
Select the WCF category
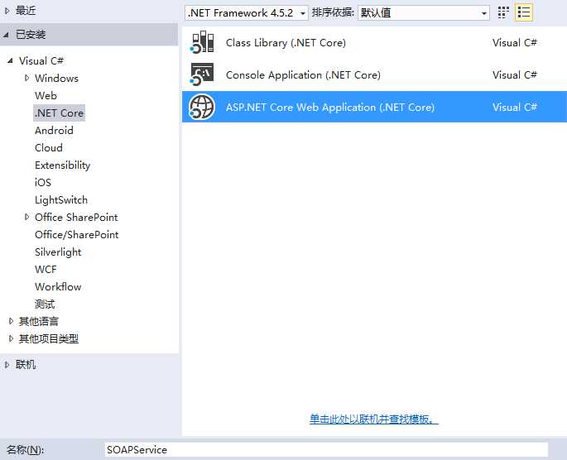tap(46, 269)
